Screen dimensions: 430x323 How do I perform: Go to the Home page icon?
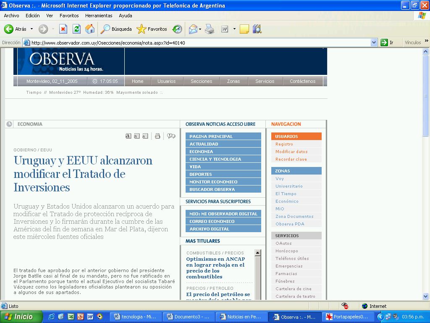point(90,29)
